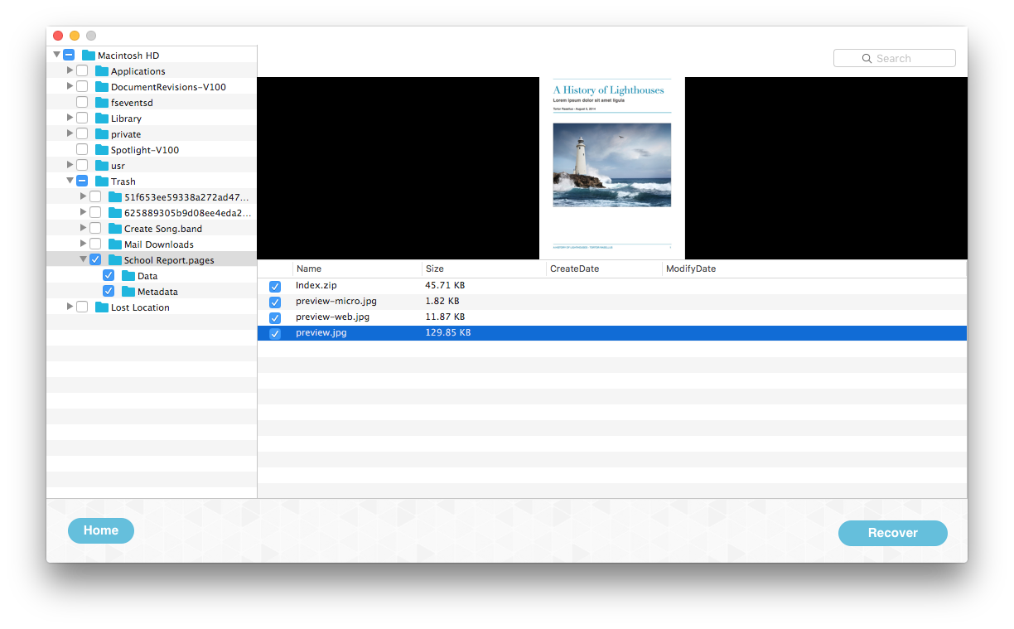Uncheck the Index.zip checkbox
1014x629 pixels.
(x=275, y=287)
